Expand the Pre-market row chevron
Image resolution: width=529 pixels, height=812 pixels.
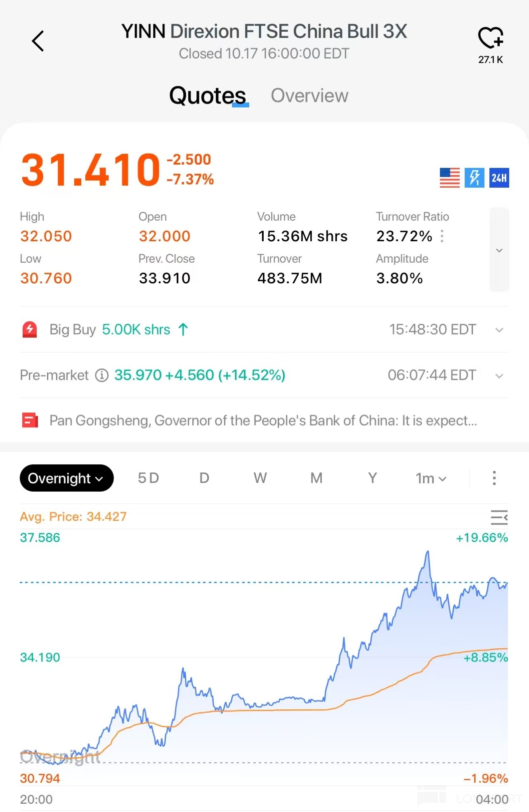pos(499,376)
